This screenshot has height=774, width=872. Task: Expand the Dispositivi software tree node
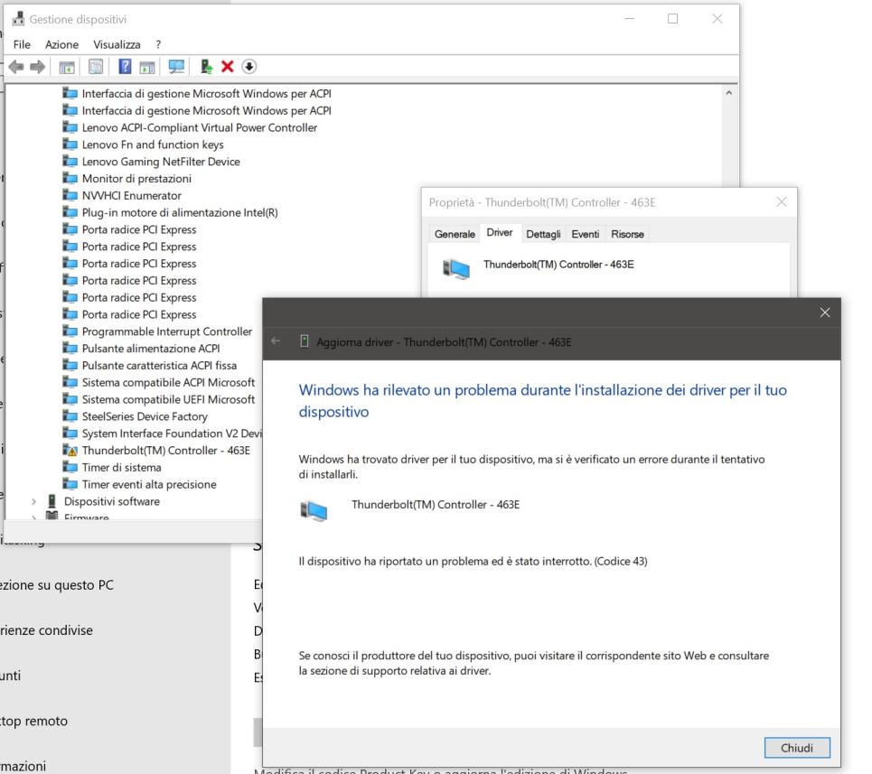click(x=34, y=501)
